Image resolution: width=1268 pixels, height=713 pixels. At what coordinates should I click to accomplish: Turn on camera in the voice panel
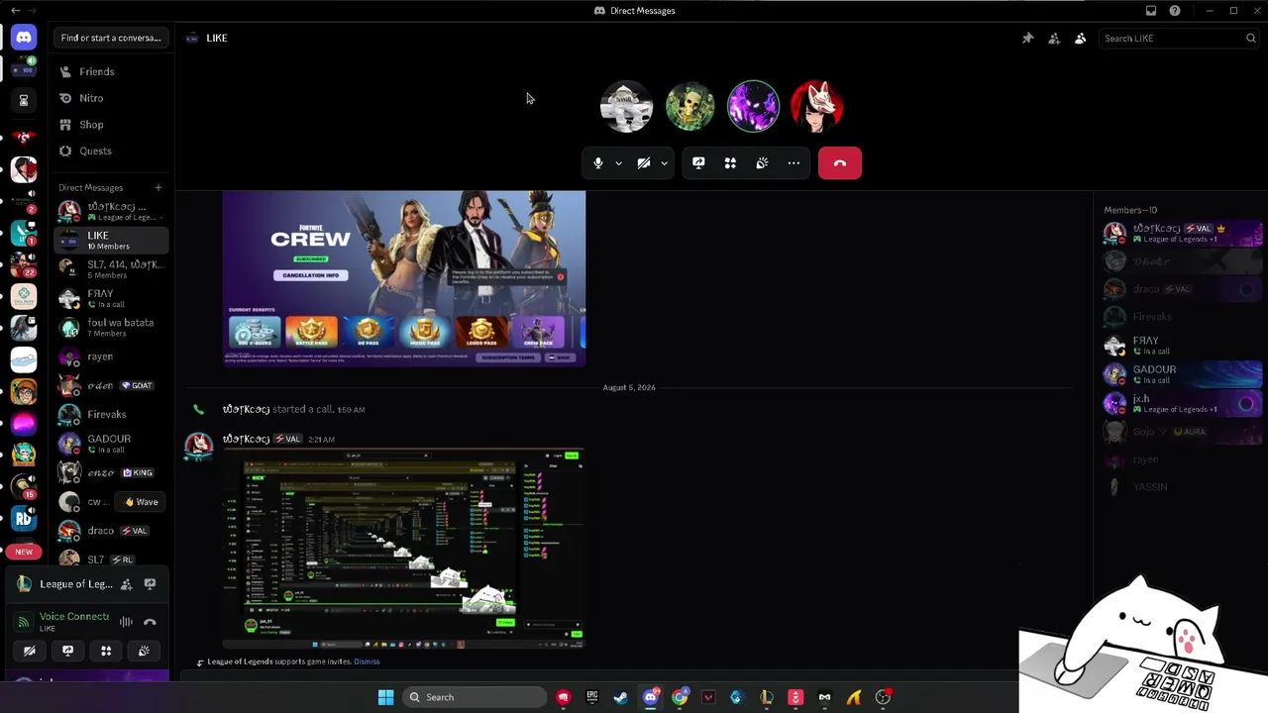click(30, 651)
